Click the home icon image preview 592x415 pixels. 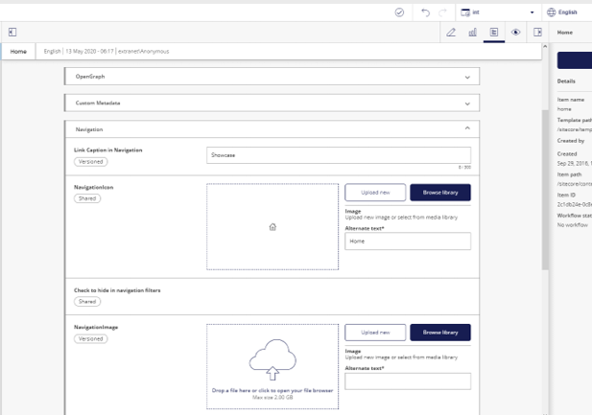[x=272, y=227]
